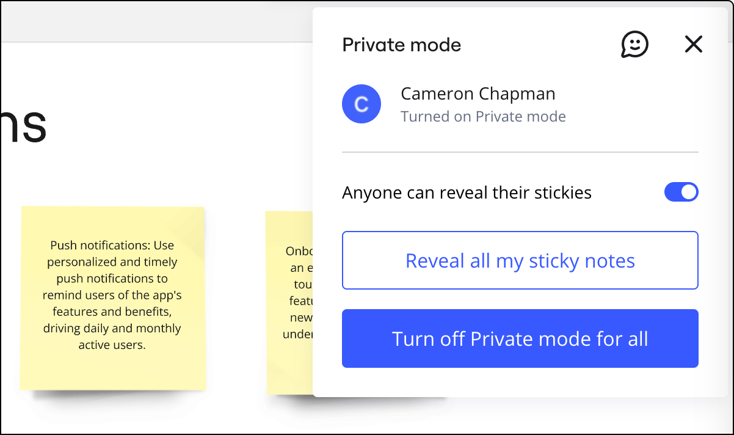Image resolution: width=734 pixels, height=435 pixels.
Task: Click "Reveal all my sticky notes" button
Action: tap(520, 260)
